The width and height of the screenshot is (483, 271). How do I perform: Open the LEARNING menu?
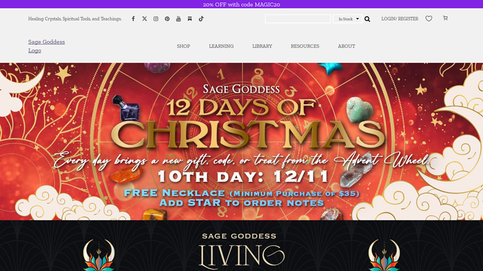point(221,46)
